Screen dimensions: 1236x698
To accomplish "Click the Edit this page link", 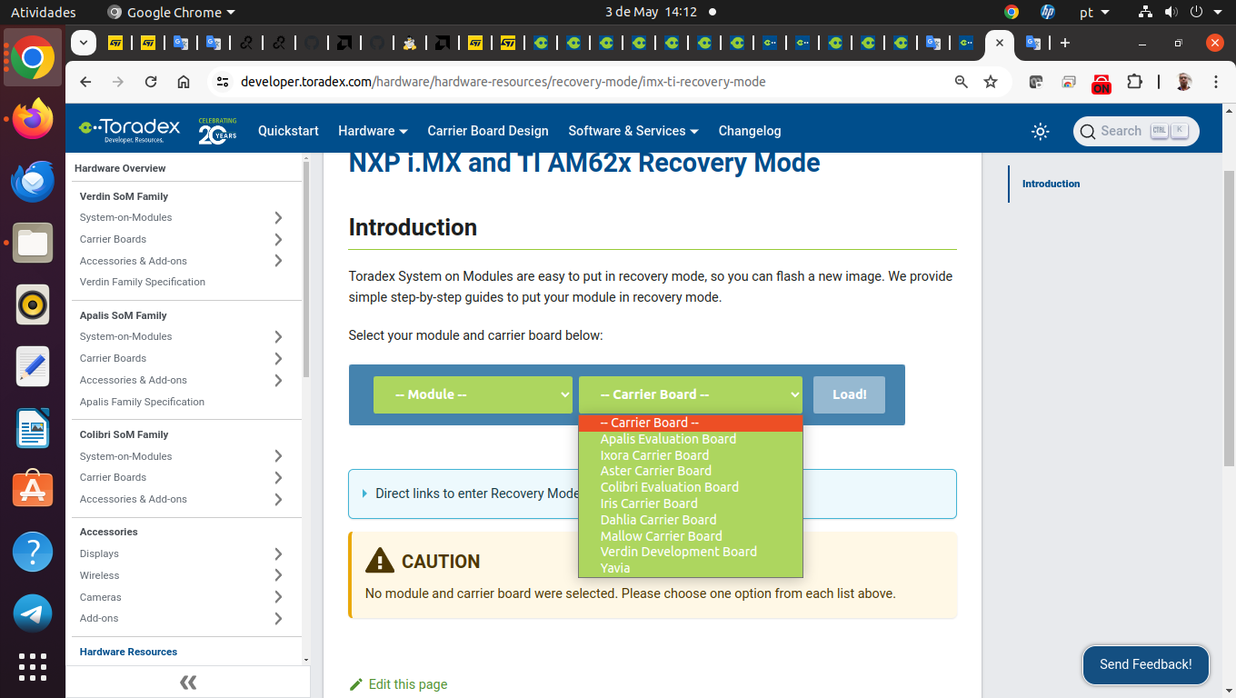I will [398, 684].
